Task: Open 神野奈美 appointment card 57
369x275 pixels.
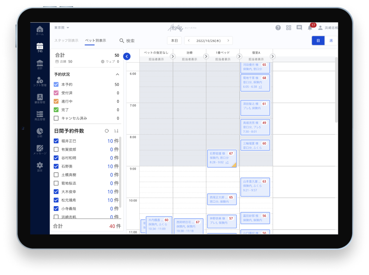Action: (x=222, y=221)
